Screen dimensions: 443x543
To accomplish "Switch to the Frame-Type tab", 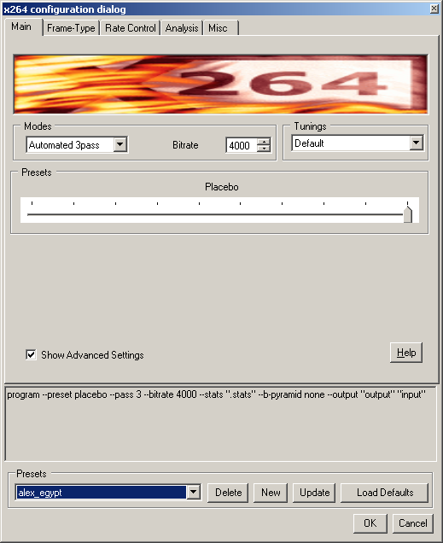I will [x=72, y=28].
